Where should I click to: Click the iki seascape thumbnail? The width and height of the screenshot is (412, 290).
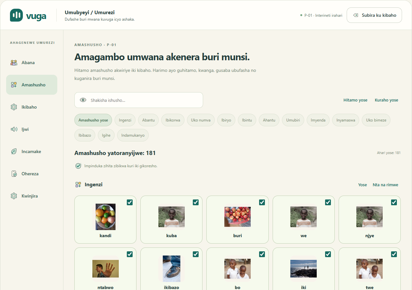(x=304, y=269)
